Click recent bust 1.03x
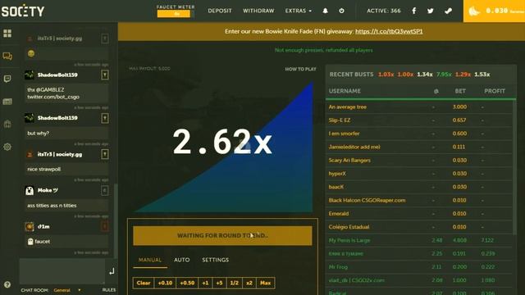 point(386,75)
